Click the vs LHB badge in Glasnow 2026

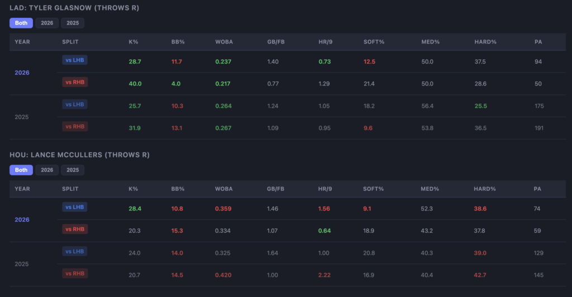[x=75, y=60]
